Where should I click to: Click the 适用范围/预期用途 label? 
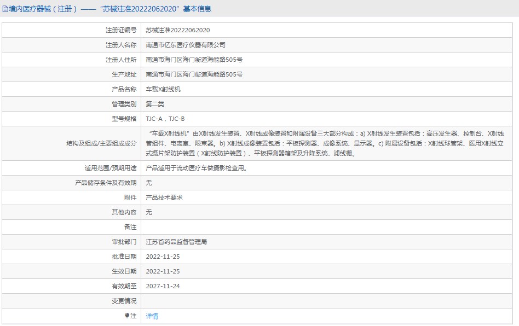click(111, 168)
